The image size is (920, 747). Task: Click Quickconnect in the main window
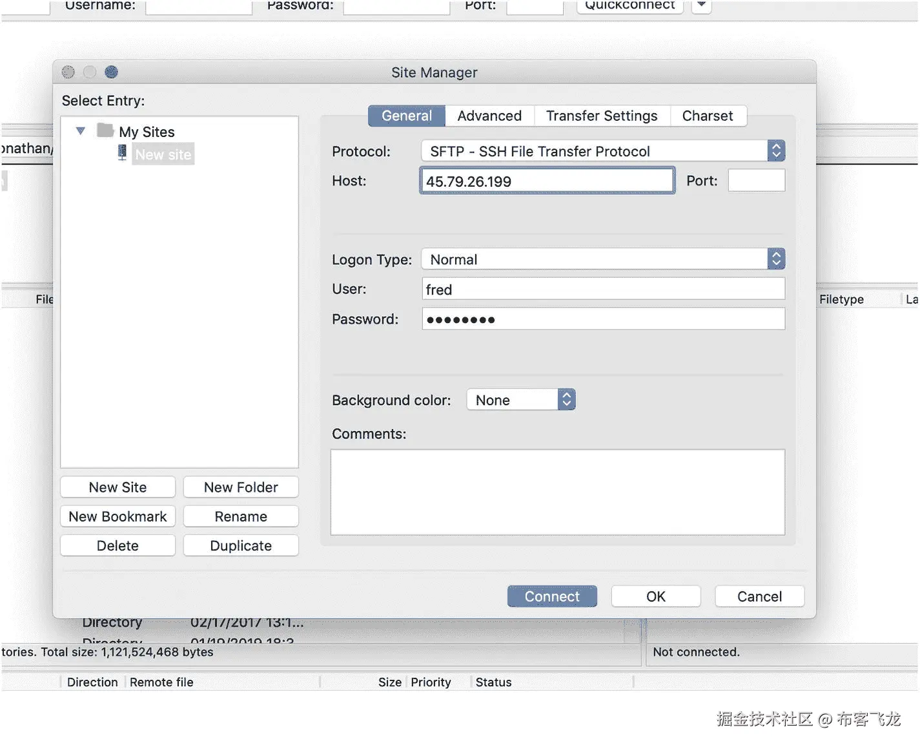click(x=629, y=5)
